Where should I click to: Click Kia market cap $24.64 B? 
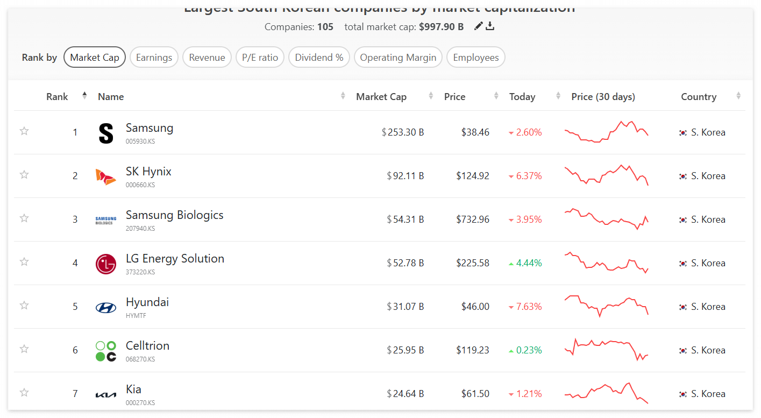(406, 394)
